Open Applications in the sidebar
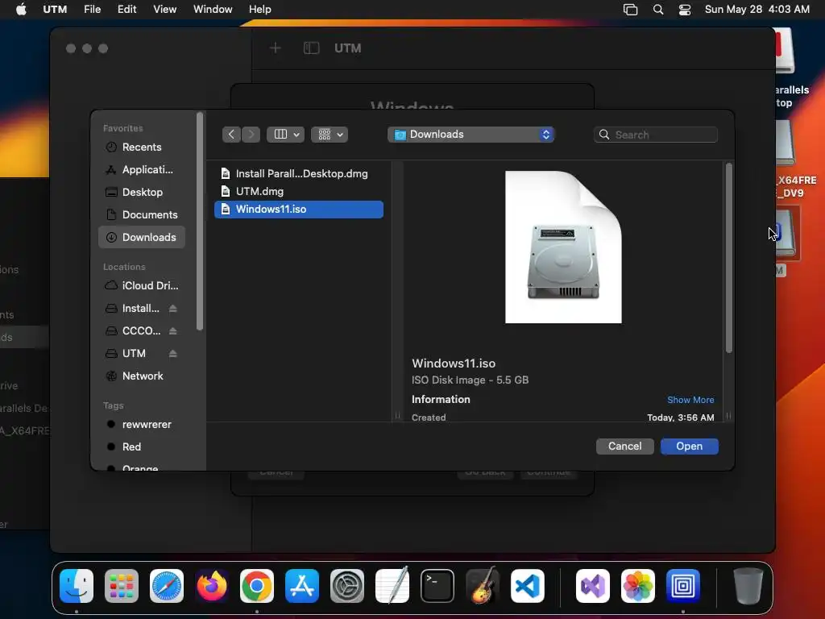 click(x=142, y=169)
